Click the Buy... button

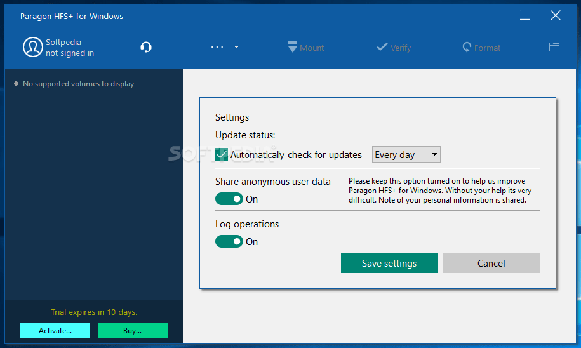point(132,331)
